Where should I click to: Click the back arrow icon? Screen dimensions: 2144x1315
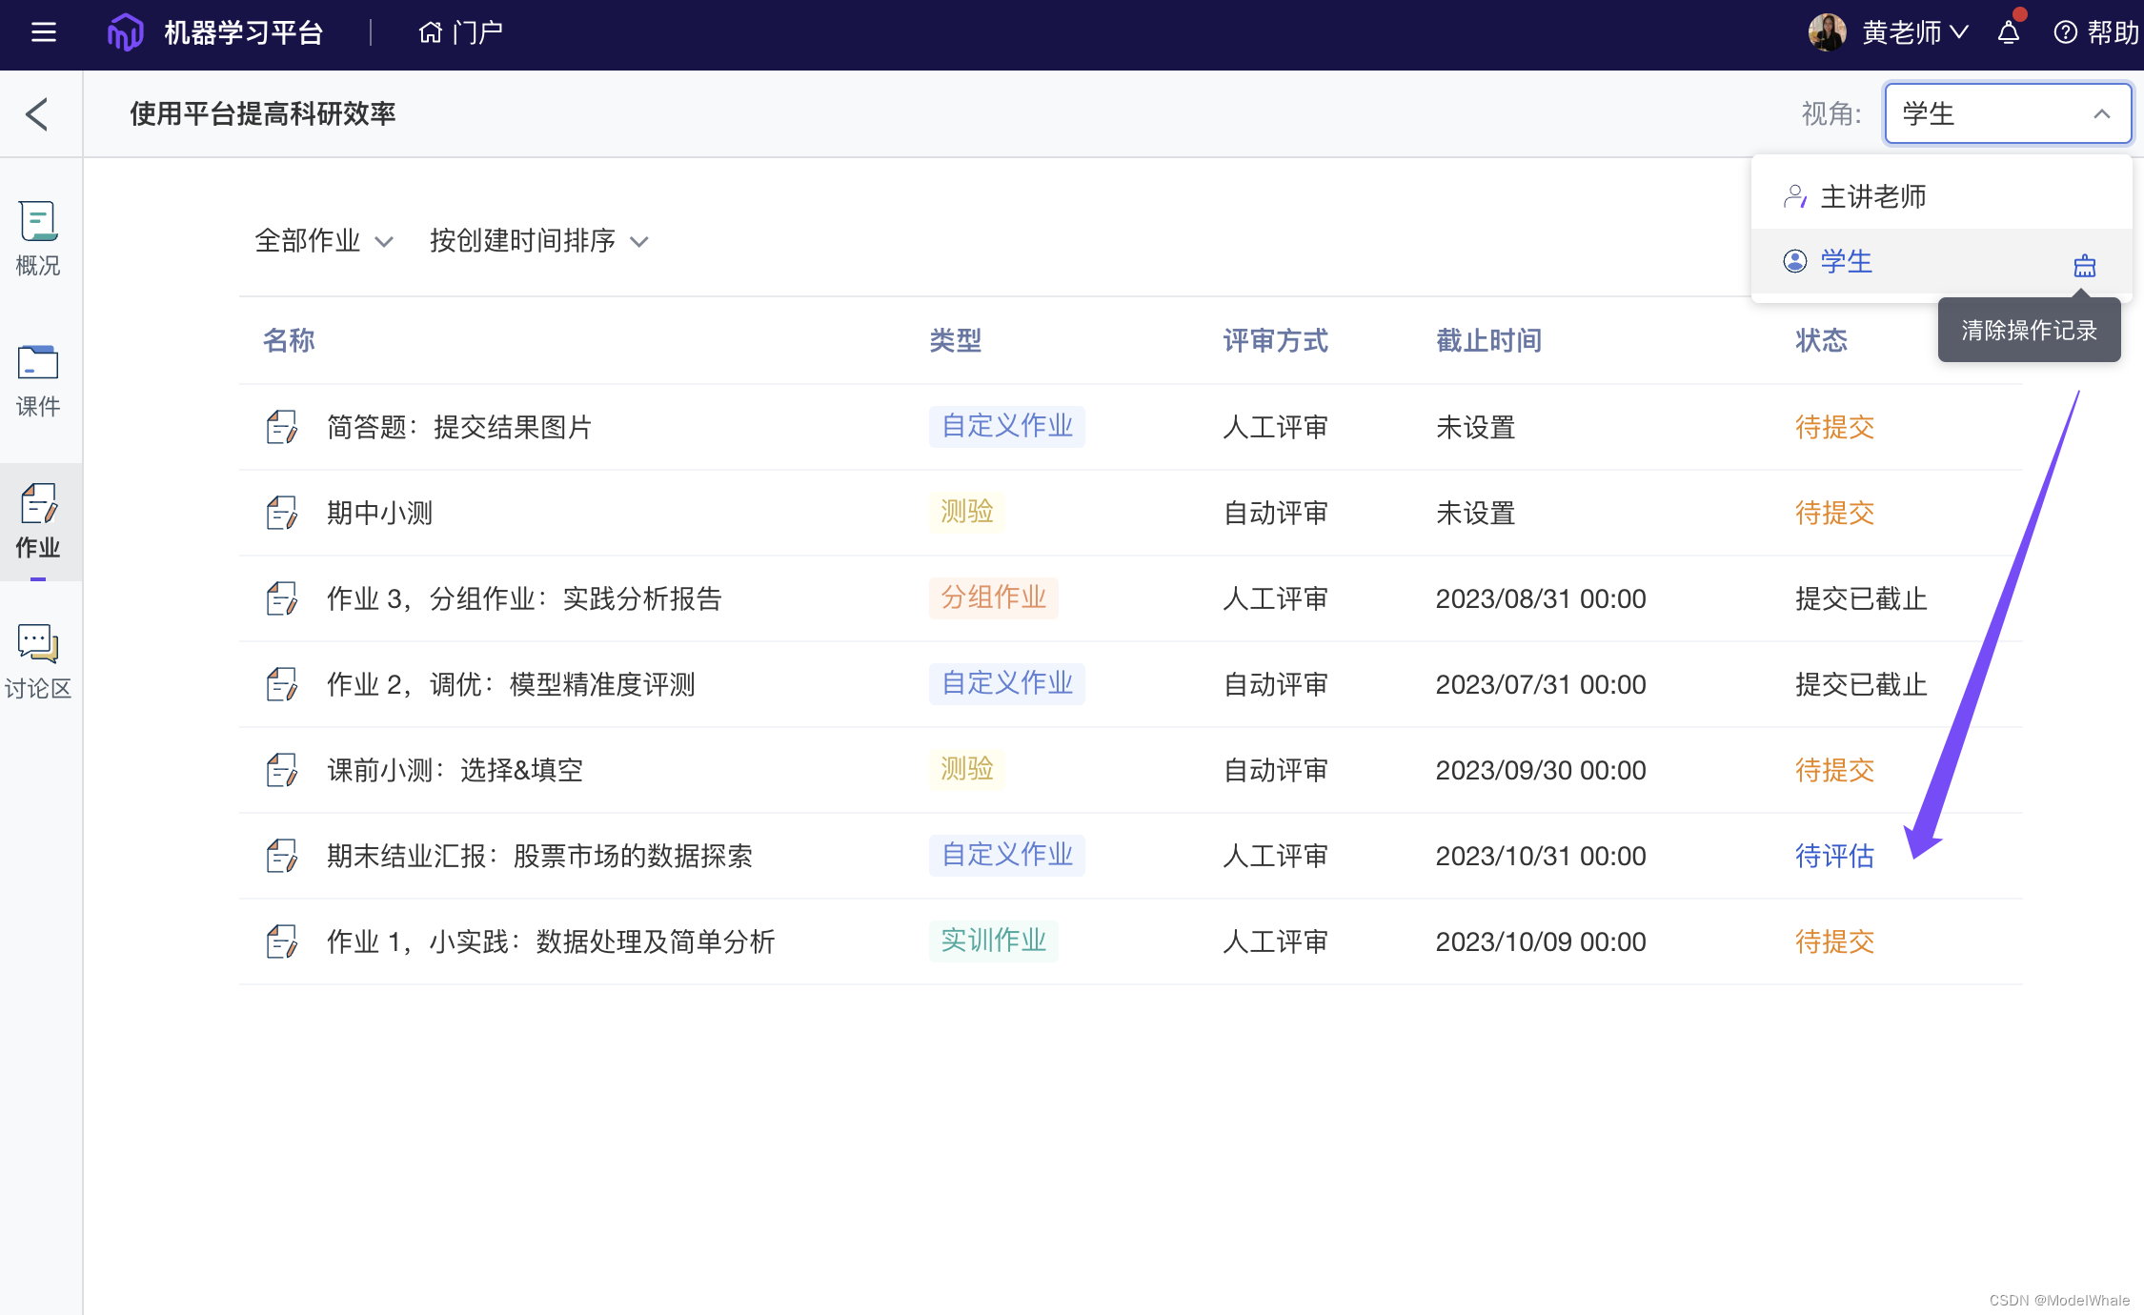coord(37,114)
